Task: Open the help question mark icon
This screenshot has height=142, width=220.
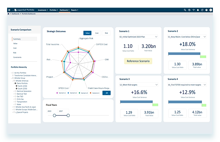Action: click(x=206, y=10)
